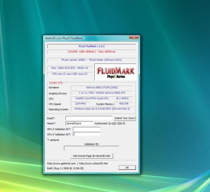Open the http://www.geeks3d.com link

click(x=61, y=164)
